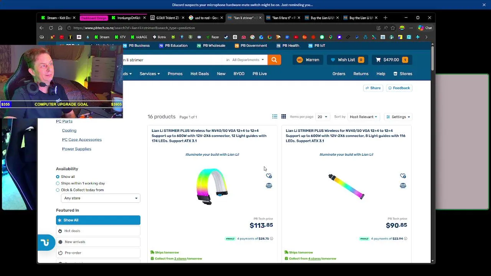Screen dimensions: 491x276
Task: Open Stores page
Action: 403,74
